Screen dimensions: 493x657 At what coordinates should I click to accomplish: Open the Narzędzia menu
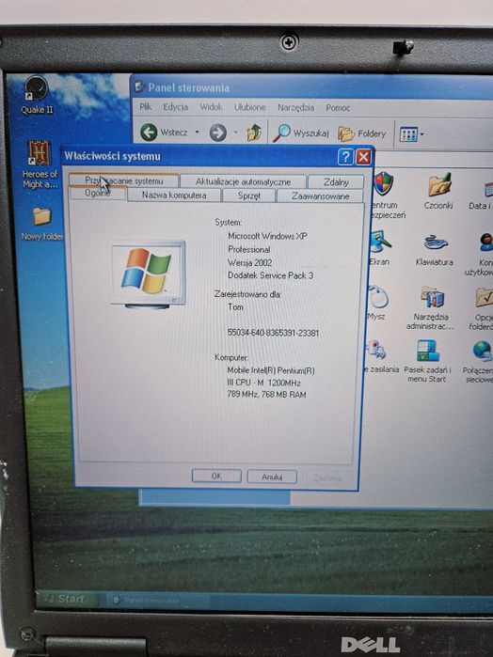pos(295,108)
